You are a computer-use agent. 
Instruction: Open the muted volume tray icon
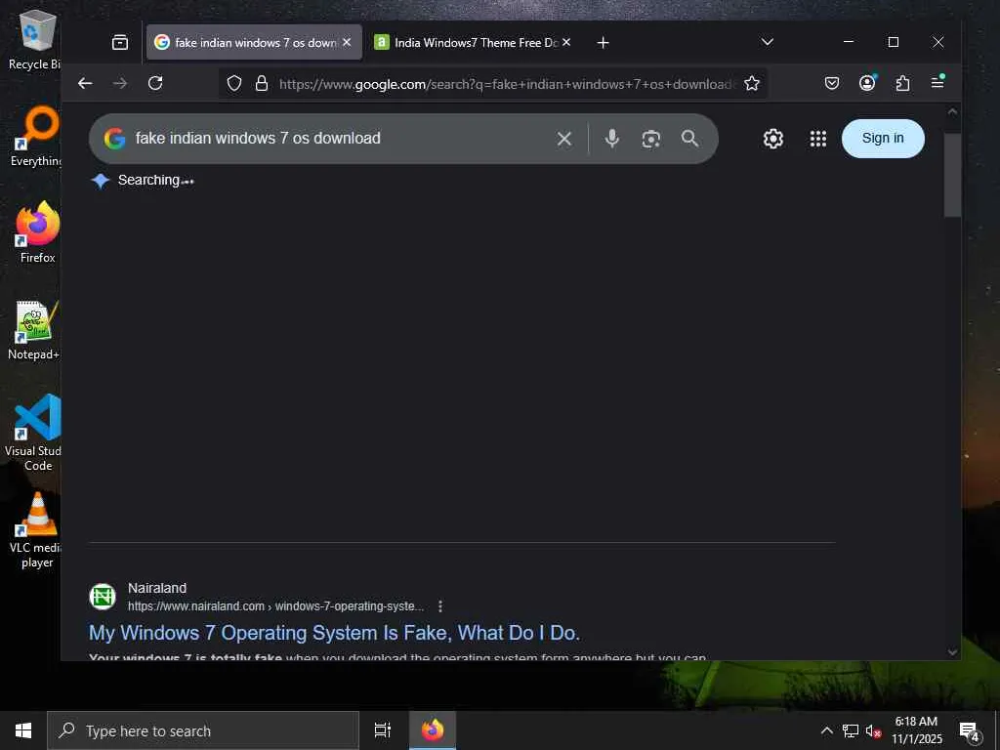click(x=873, y=731)
